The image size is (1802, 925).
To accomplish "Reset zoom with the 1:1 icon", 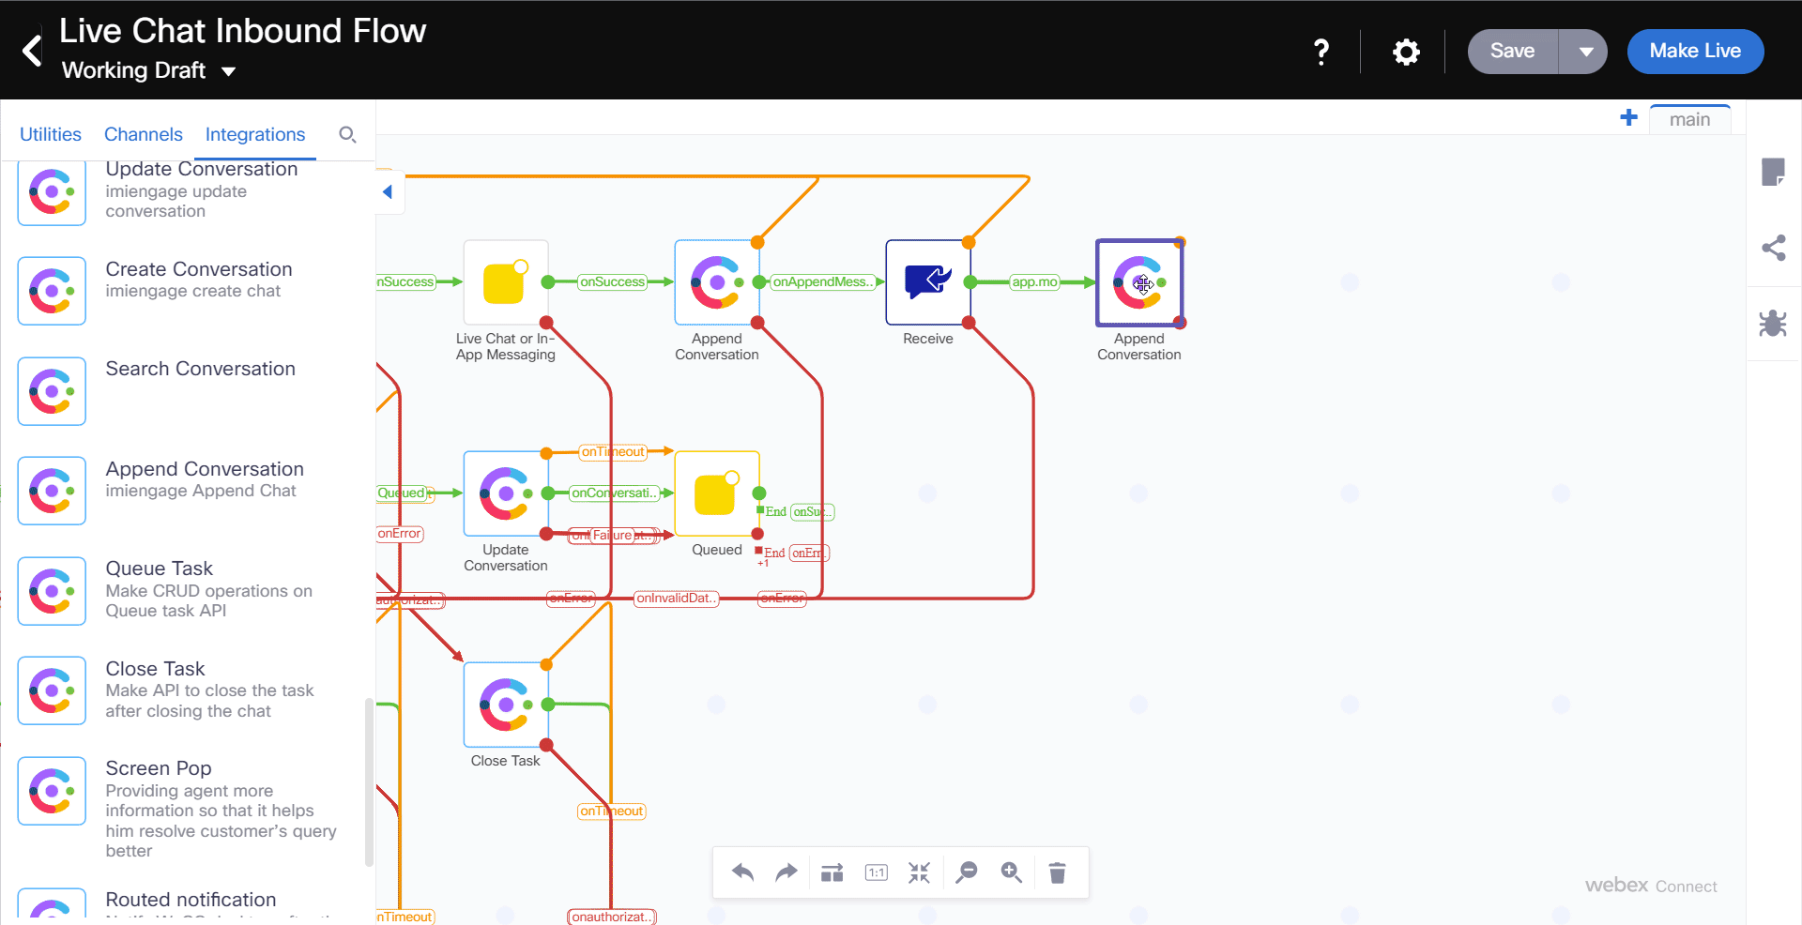I will pos(877,872).
